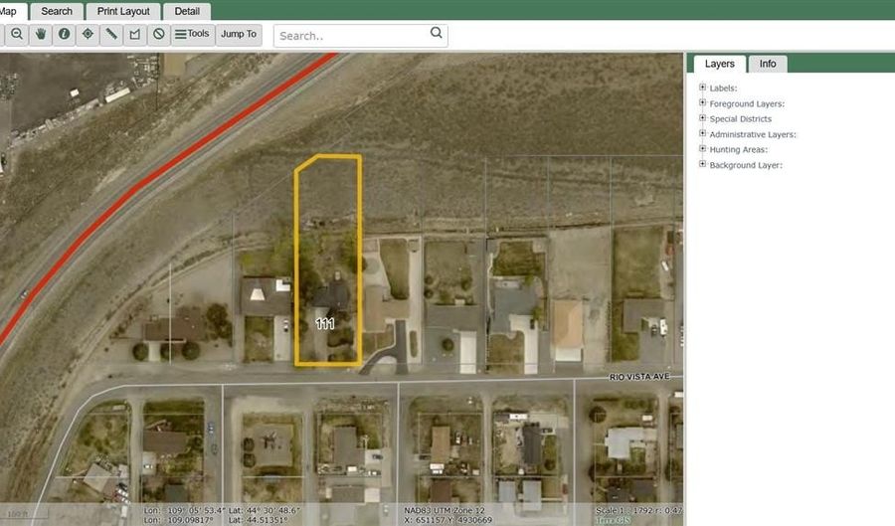The width and height of the screenshot is (895, 526).
Task: Click the search magnifying glass icon
Action: (x=436, y=34)
